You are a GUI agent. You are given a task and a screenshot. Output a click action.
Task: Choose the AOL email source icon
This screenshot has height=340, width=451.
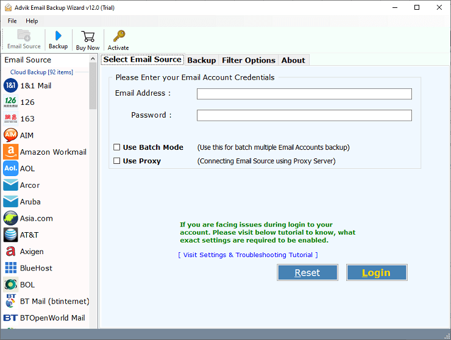[x=10, y=168]
